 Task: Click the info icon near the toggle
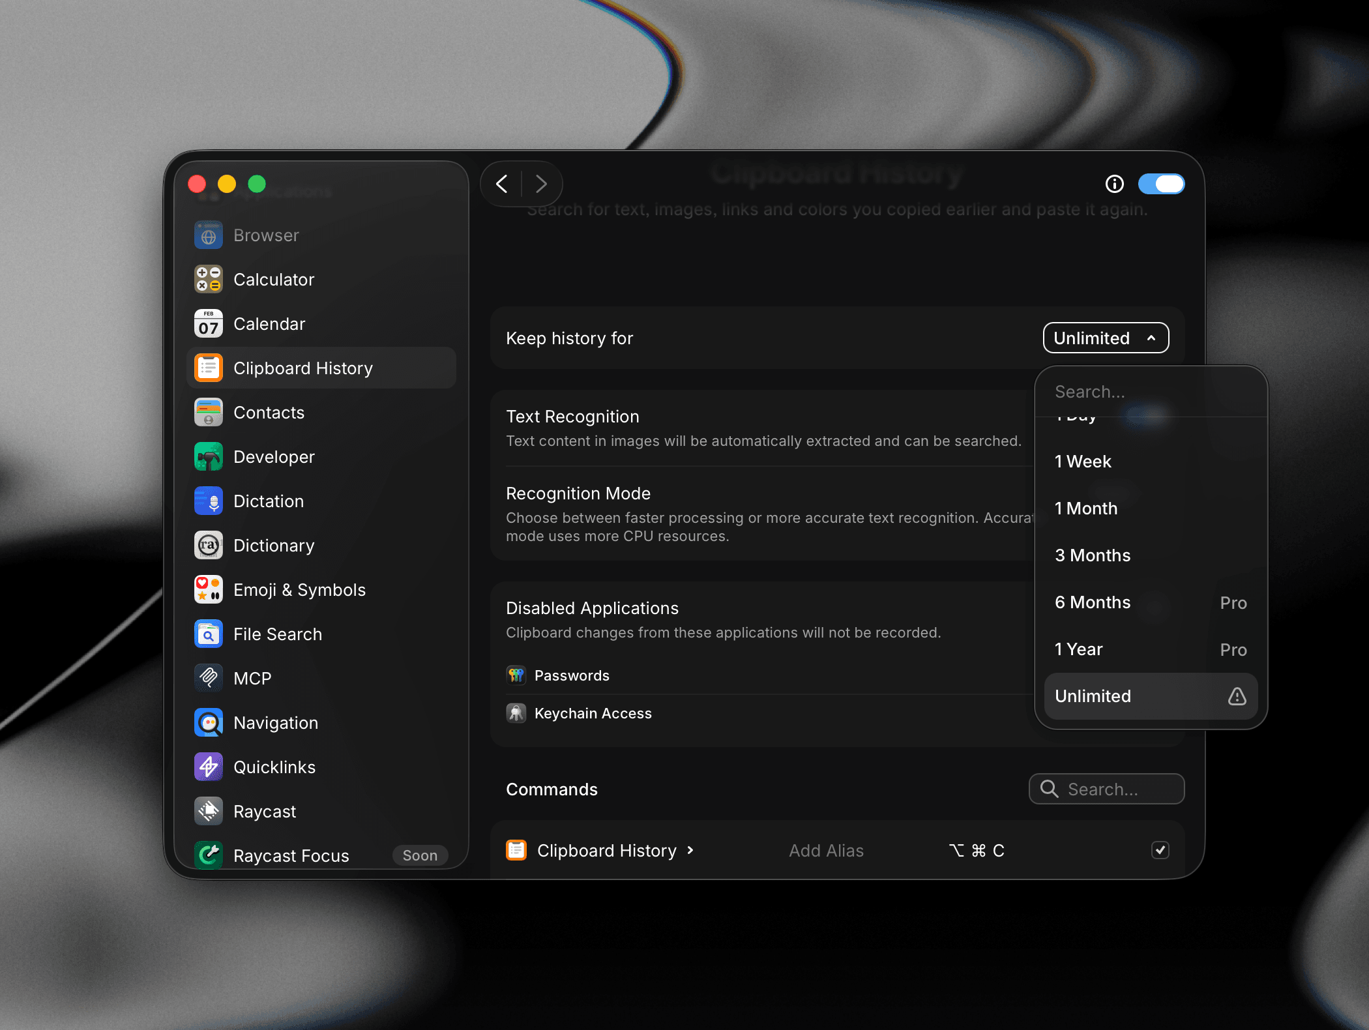tap(1115, 184)
